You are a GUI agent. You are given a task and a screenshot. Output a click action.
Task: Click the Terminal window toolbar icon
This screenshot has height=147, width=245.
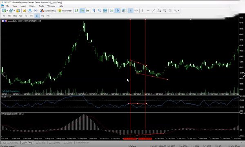coord(30,11)
